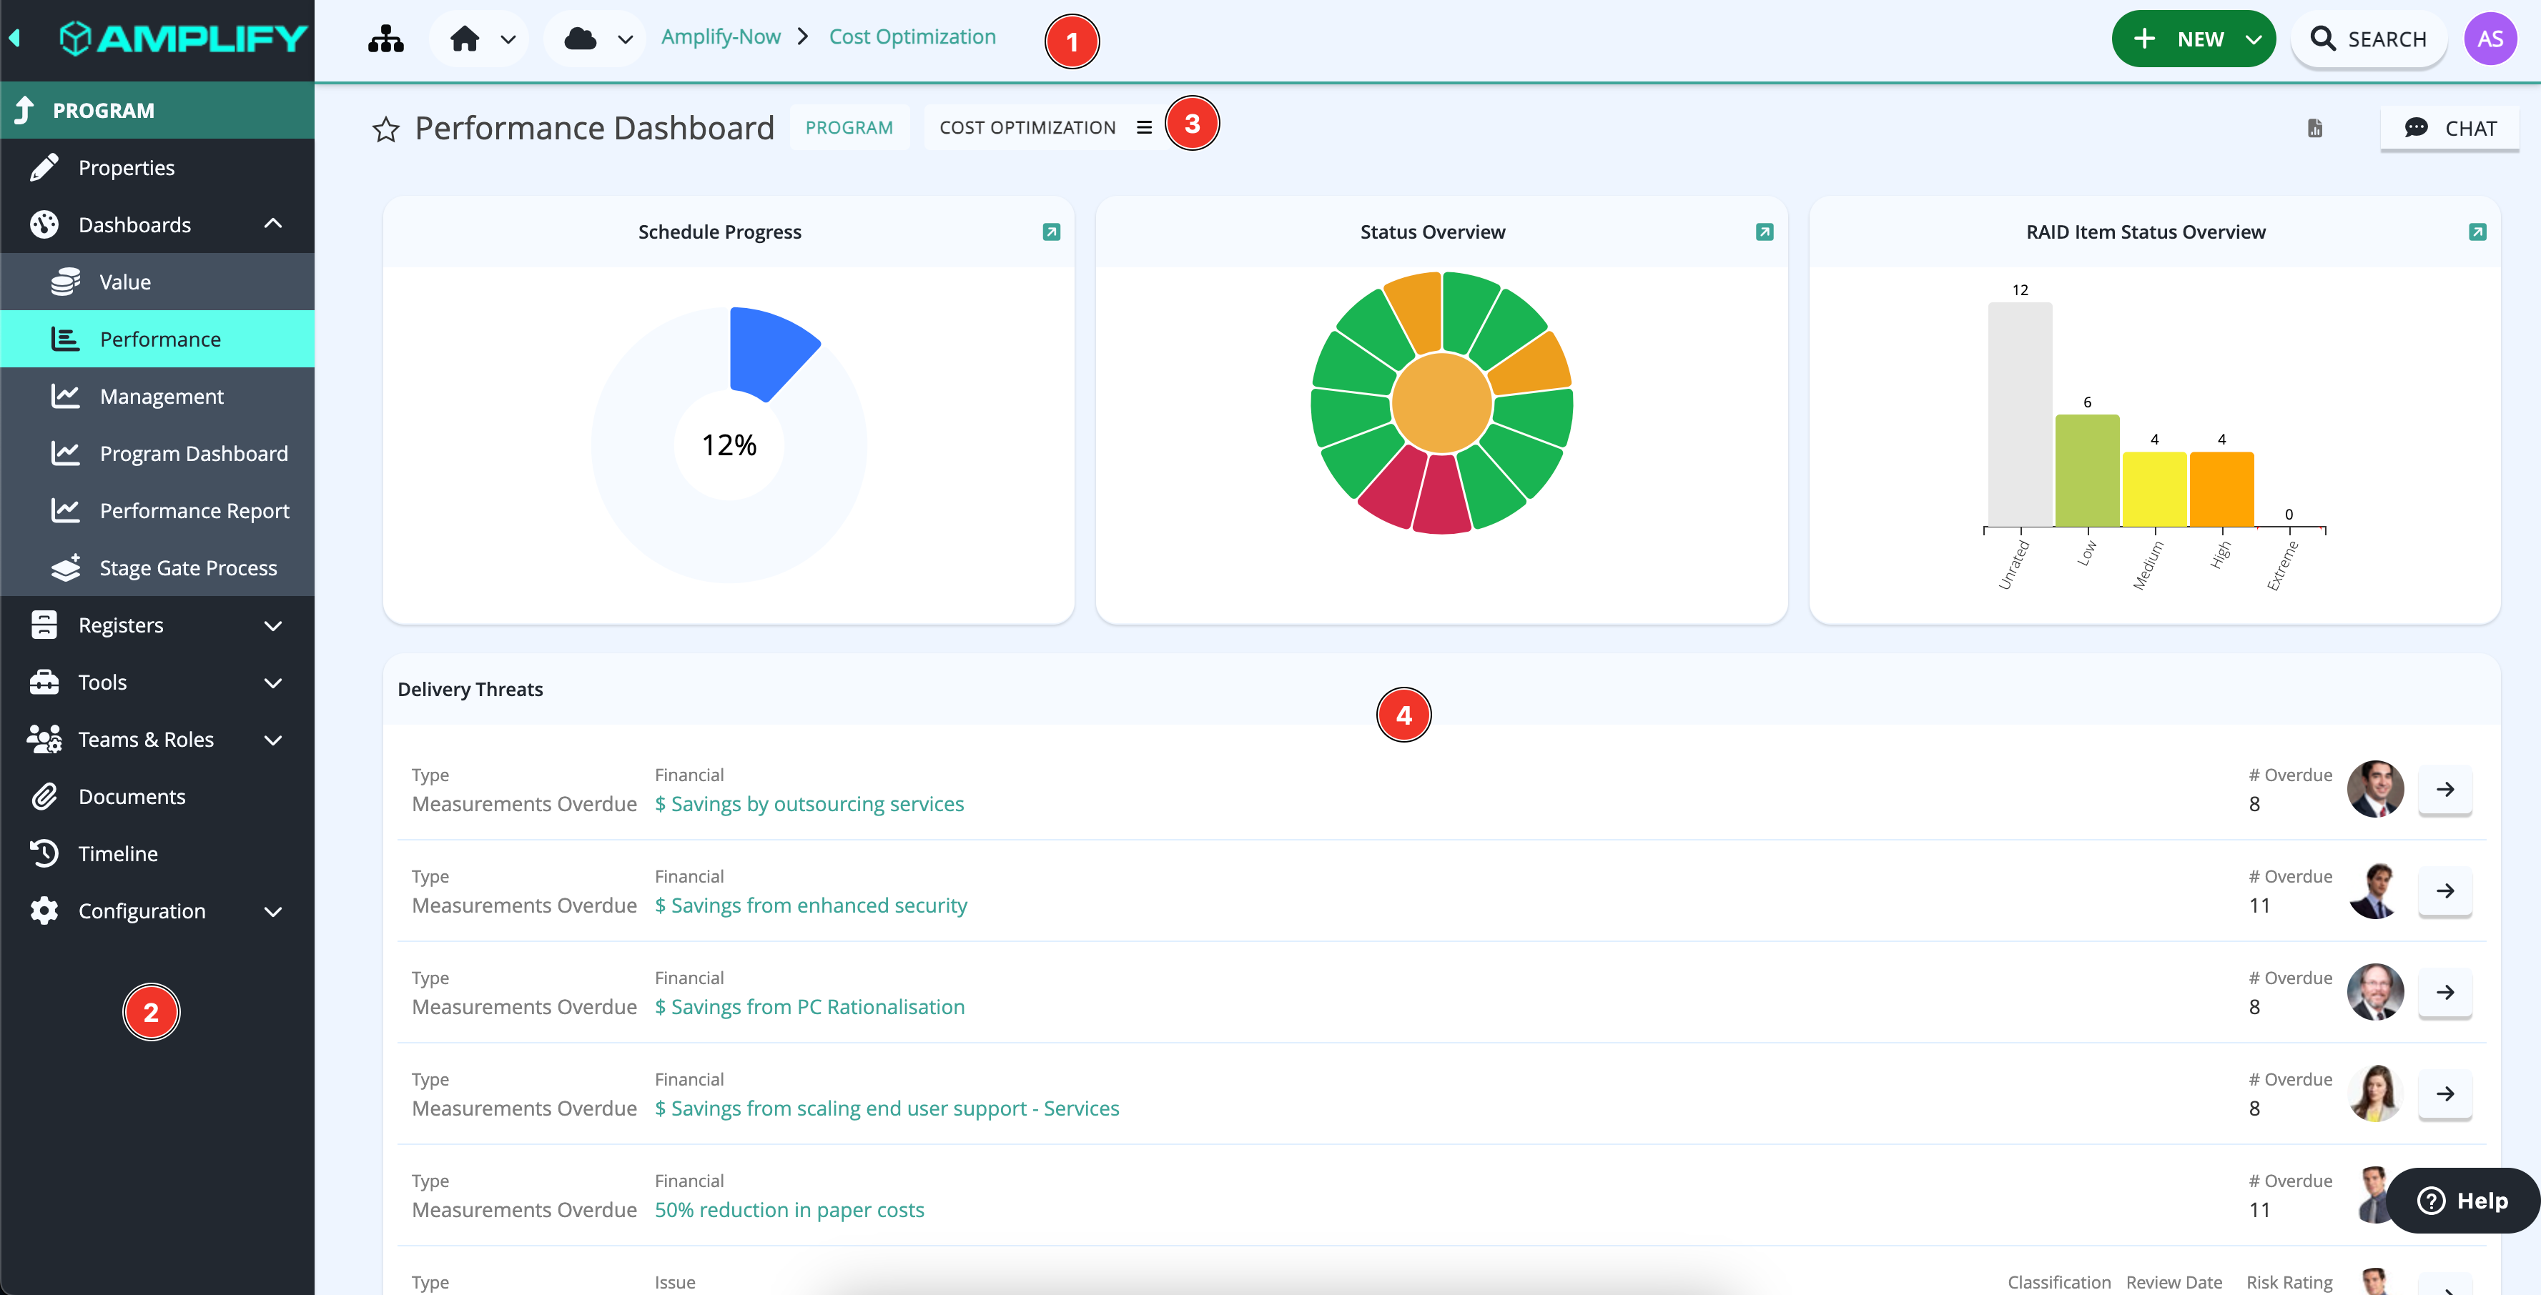
Task: Collapse the Dashboards section in sidebar
Action: 273,224
